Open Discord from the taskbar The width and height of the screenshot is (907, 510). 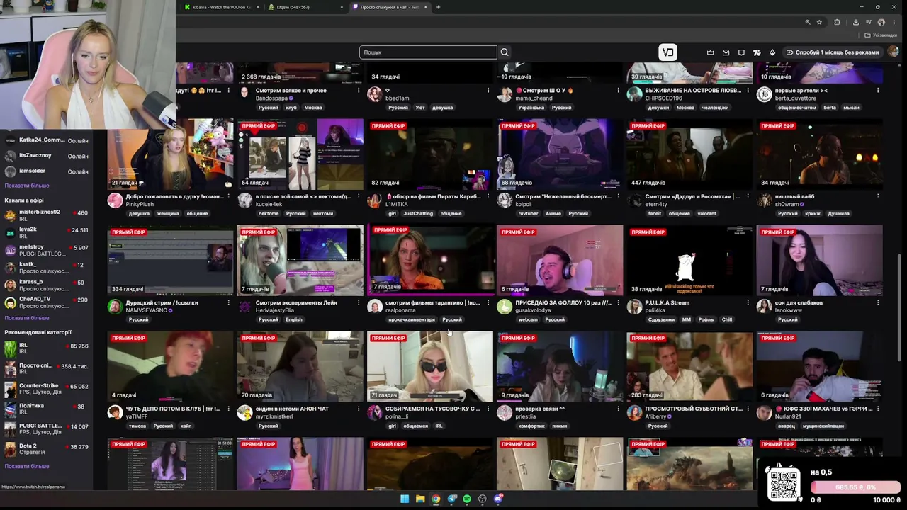coord(498,499)
